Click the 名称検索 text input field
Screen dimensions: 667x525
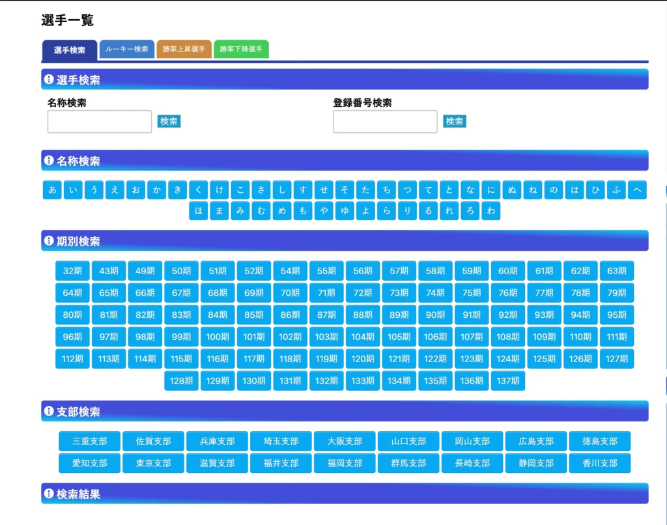click(x=100, y=122)
